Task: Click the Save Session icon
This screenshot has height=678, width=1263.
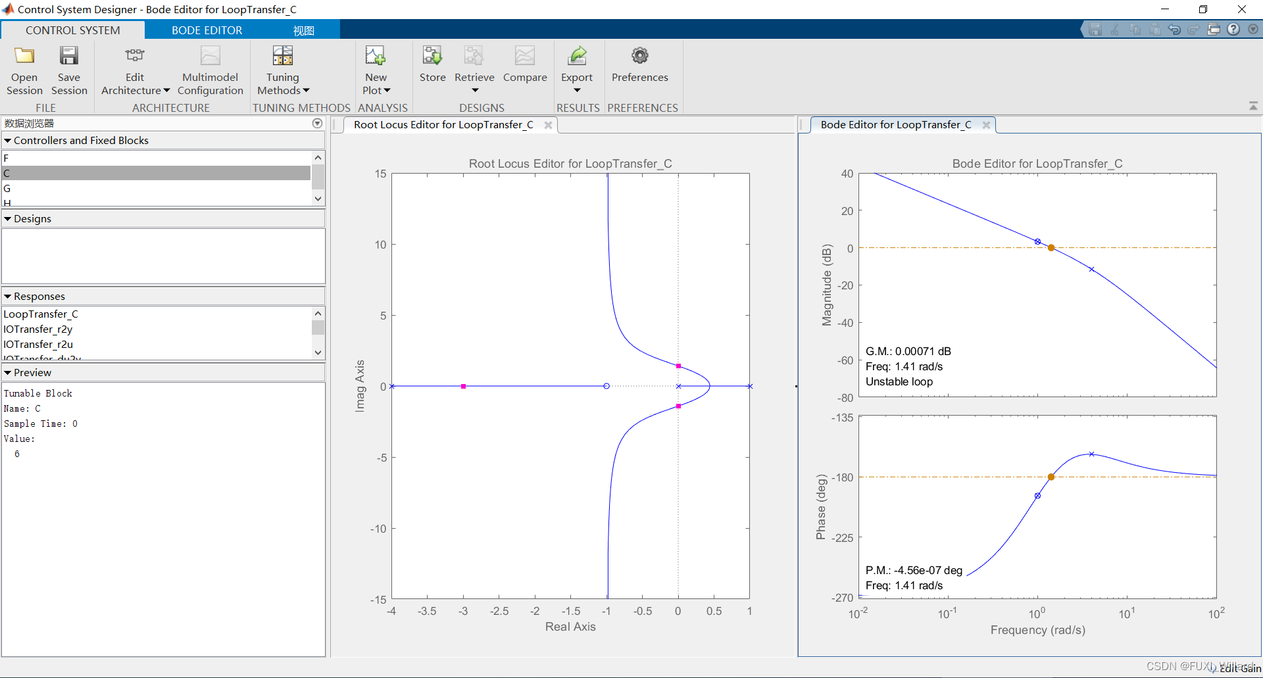Action: tap(69, 56)
